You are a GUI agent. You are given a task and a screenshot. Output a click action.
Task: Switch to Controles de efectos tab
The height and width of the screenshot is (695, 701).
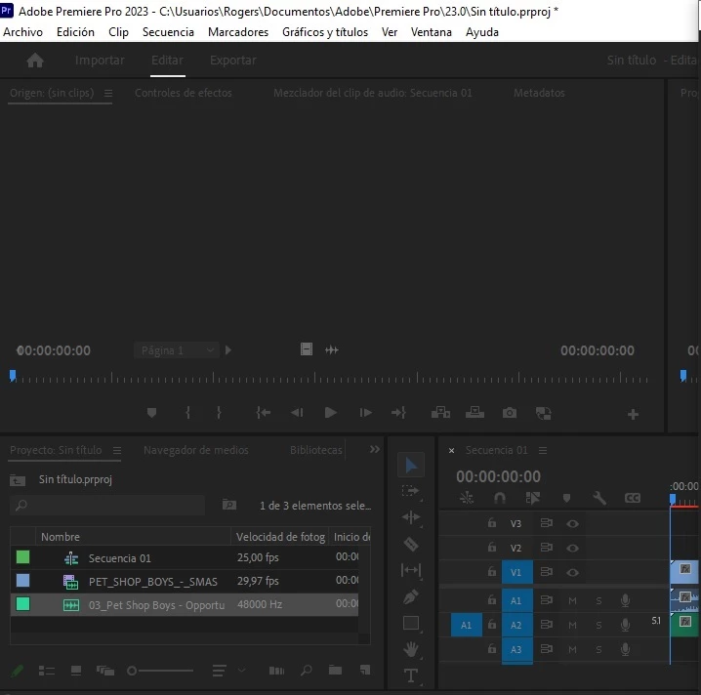tap(184, 93)
